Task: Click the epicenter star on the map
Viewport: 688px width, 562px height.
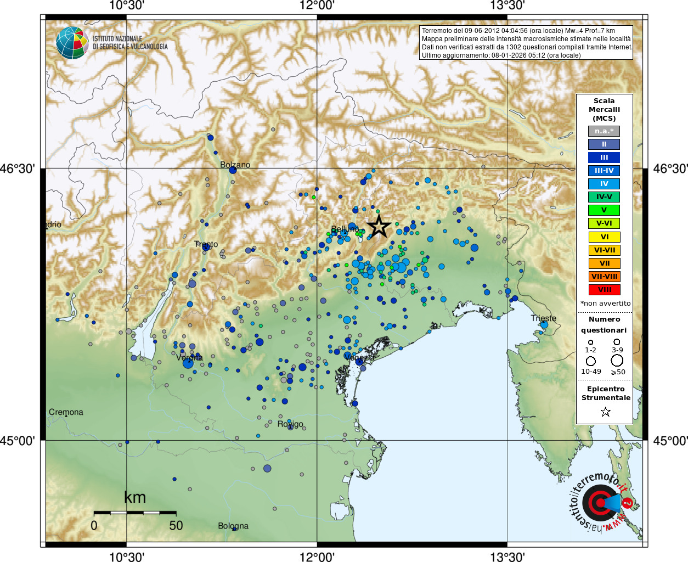Action: point(379,226)
